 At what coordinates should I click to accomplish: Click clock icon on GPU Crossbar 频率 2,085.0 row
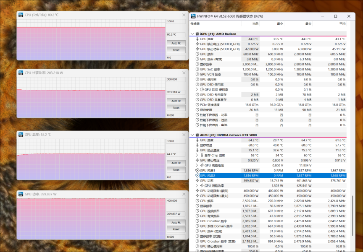coord(197,221)
